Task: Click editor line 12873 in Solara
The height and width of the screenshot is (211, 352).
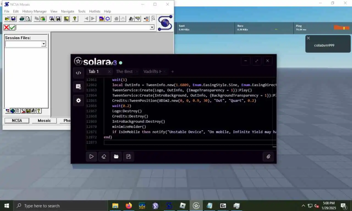Action: click(190, 142)
